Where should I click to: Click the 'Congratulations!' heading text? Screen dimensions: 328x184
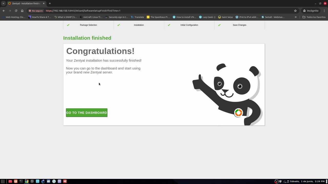click(100, 51)
